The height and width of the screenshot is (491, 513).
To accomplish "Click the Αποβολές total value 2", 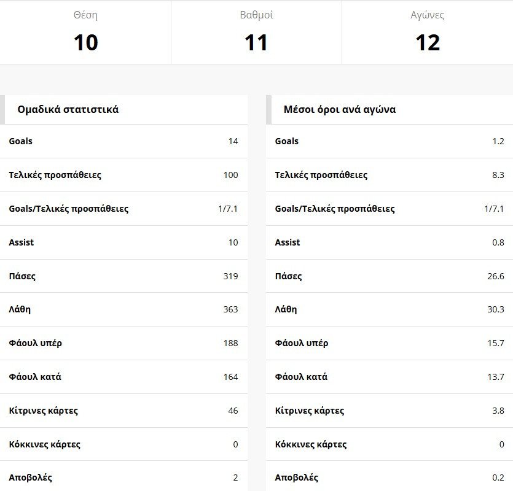I will (x=235, y=477).
